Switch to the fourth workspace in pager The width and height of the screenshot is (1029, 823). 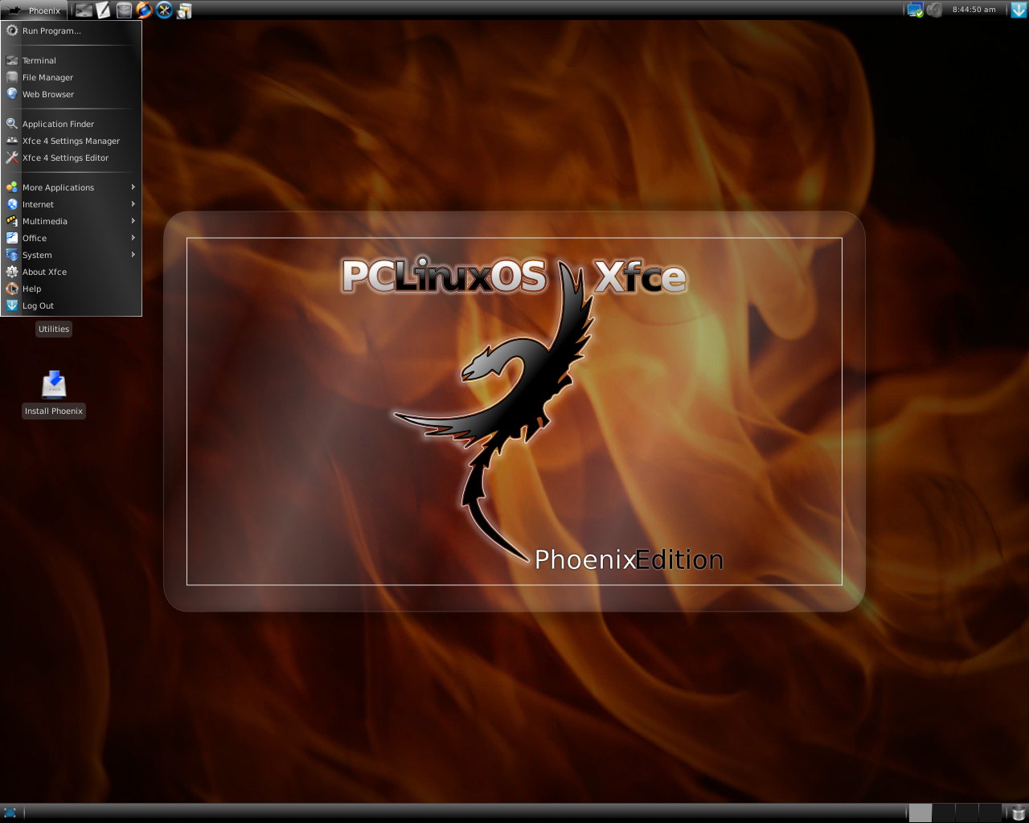tap(990, 813)
